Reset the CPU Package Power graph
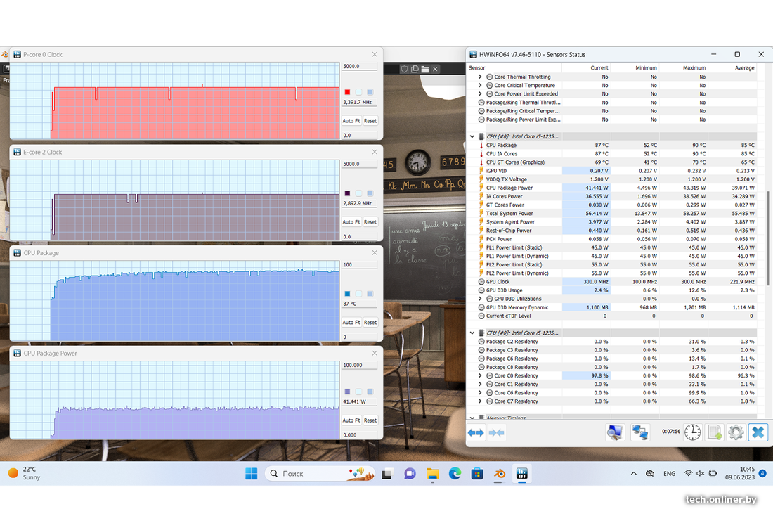Screen dimensions: 773x516 (370, 420)
